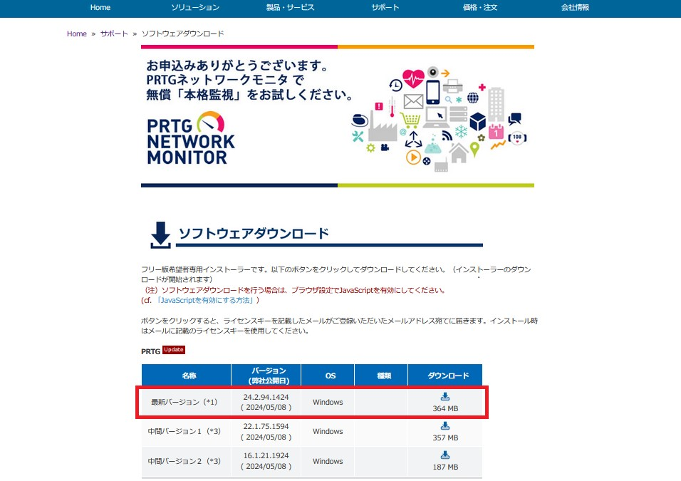Open the 会社情報 menu item

coord(575,7)
